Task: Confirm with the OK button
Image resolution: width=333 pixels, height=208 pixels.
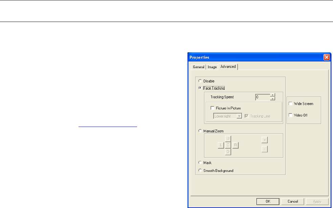Action: 268,202
